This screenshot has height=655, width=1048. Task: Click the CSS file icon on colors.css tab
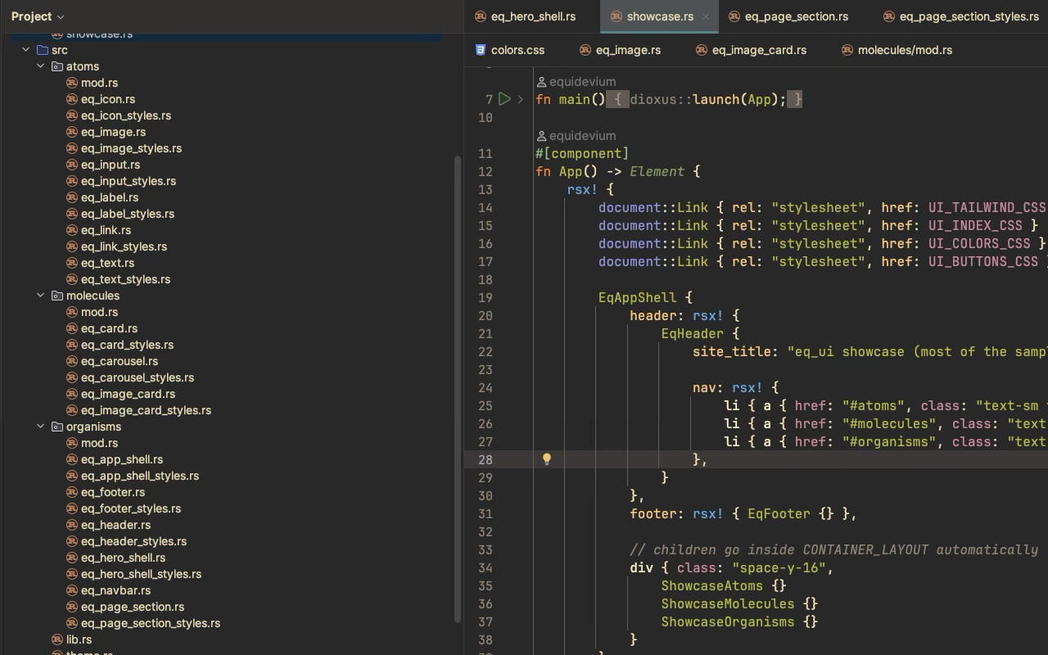(481, 50)
